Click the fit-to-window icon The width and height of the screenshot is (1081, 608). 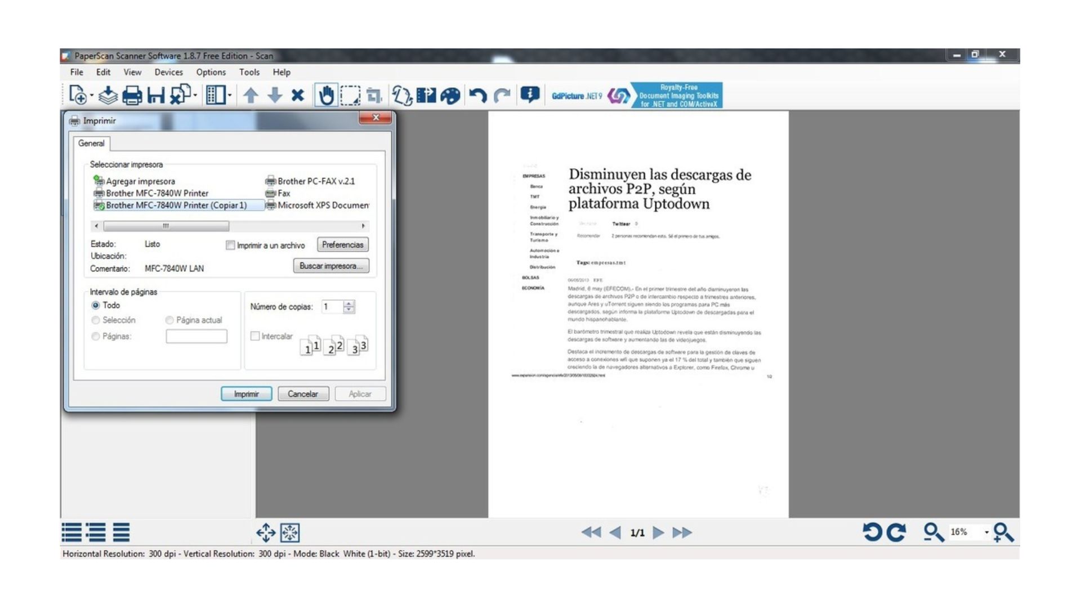pyautogui.click(x=290, y=532)
